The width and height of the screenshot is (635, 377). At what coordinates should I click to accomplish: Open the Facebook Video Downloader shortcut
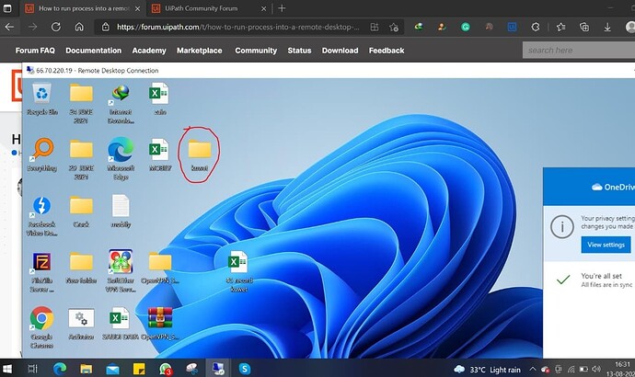pos(41,215)
